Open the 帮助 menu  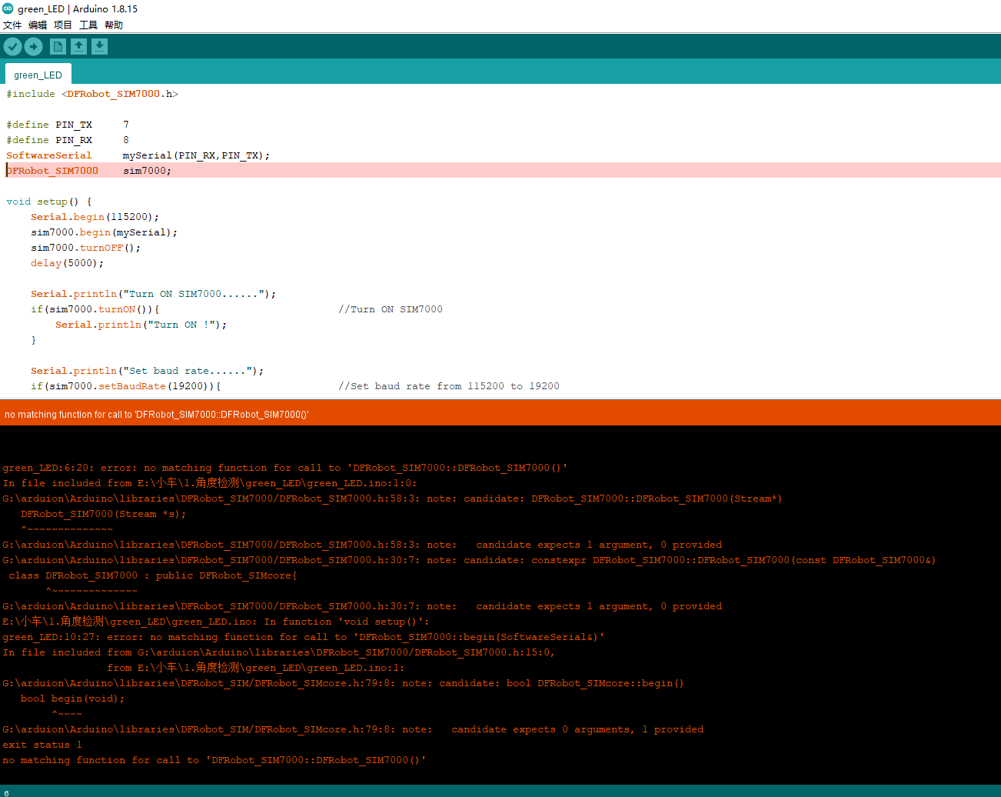coord(114,25)
